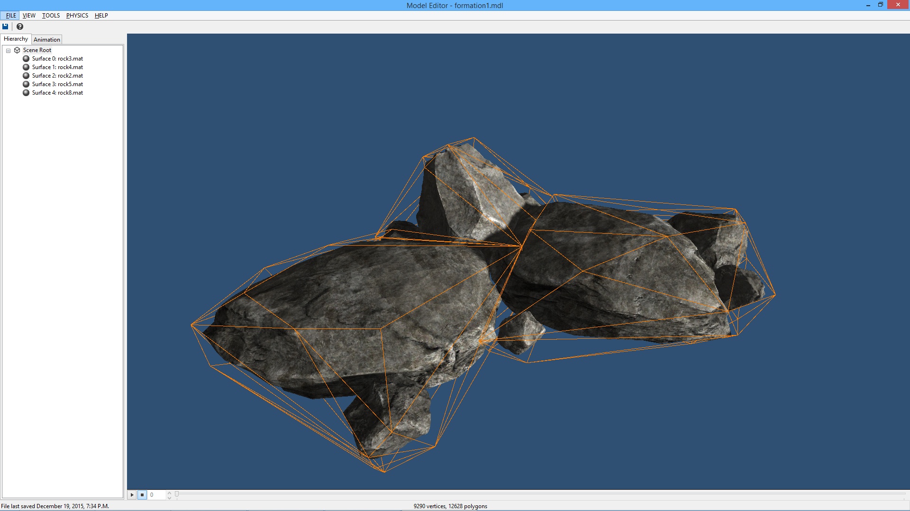Select the sphere icon beside Surface 0: rock3.mat
Screen dimensions: 910x511
[x=26, y=58]
